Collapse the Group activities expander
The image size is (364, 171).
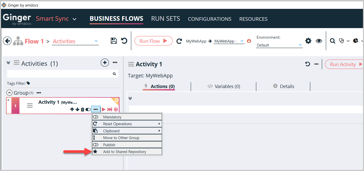[x=9, y=93]
